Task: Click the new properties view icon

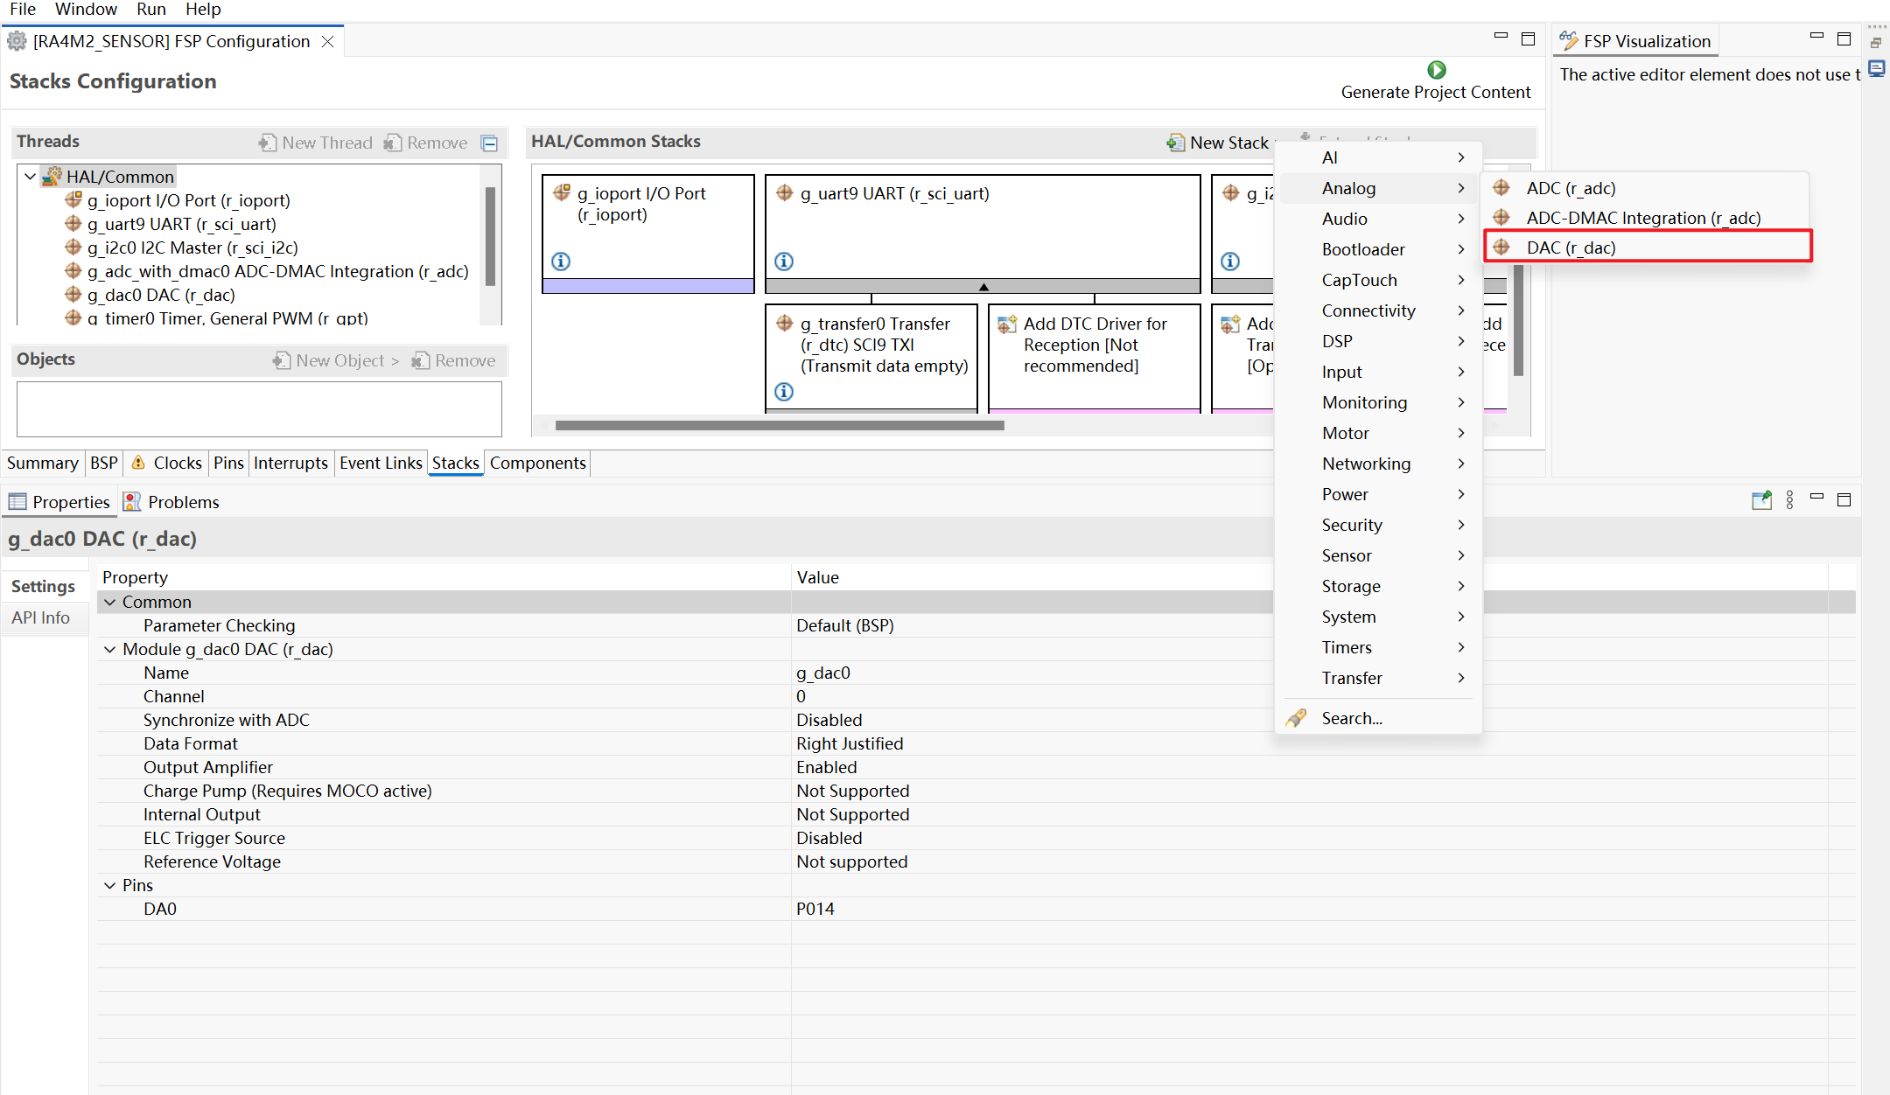Action: click(1761, 500)
